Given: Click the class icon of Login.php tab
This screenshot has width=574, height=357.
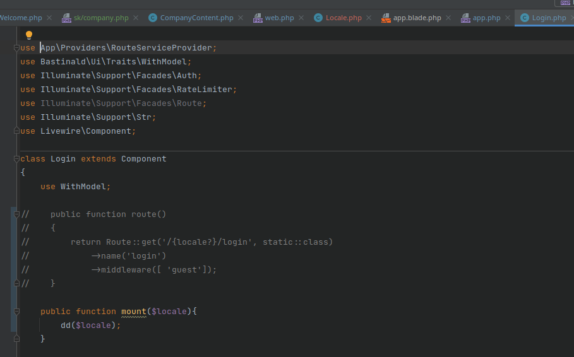Looking at the screenshot, I should pos(525,18).
